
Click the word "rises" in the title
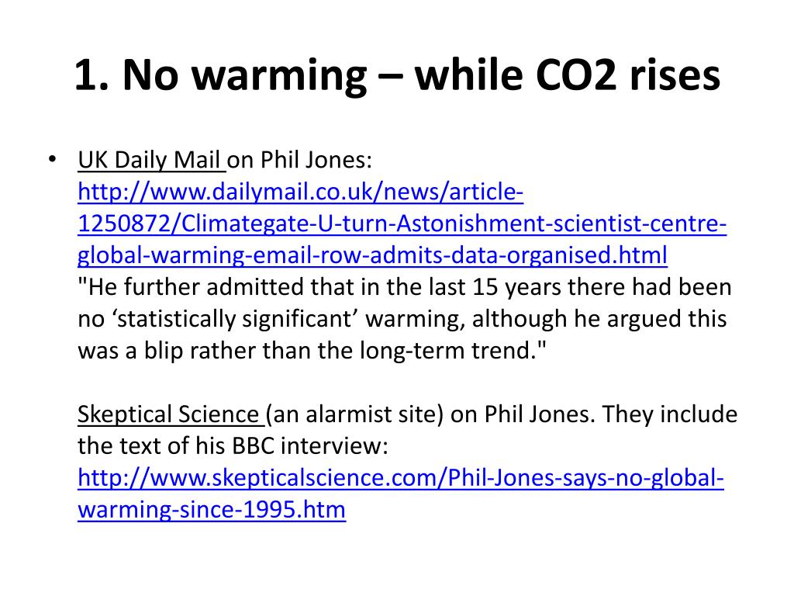675,75
